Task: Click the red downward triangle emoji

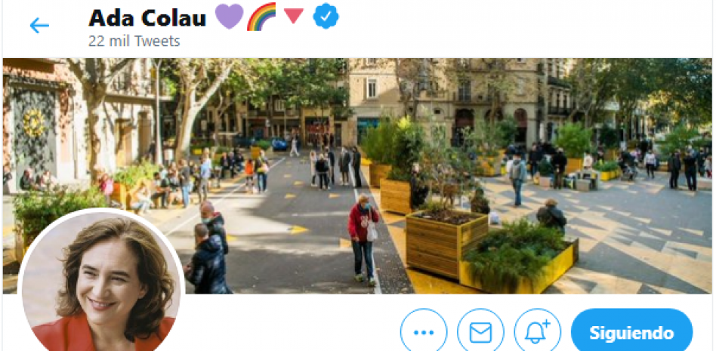Action: [294, 16]
